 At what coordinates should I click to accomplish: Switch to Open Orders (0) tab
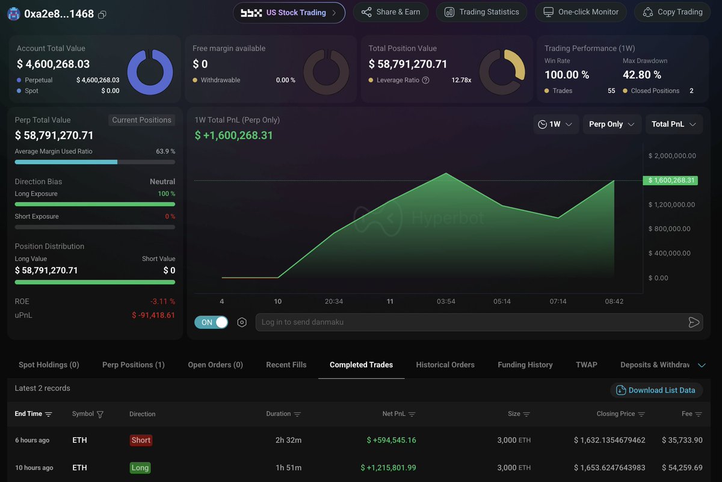215,365
